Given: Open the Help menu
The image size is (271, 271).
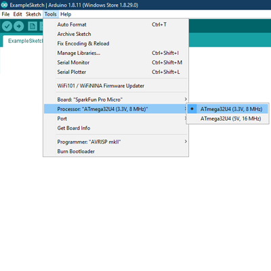Looking at the screenshot, I should pyautogui.click(x=66, y=14).
